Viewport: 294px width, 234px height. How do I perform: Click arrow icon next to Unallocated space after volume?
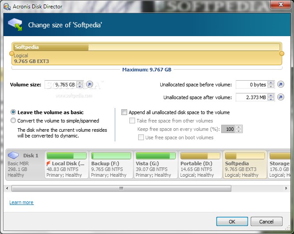[x=280, y=97]
